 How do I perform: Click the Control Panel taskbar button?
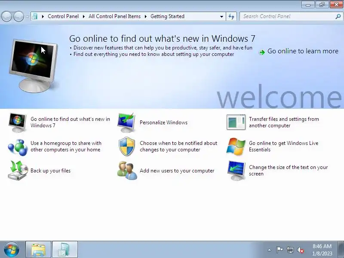pos(65,249)
